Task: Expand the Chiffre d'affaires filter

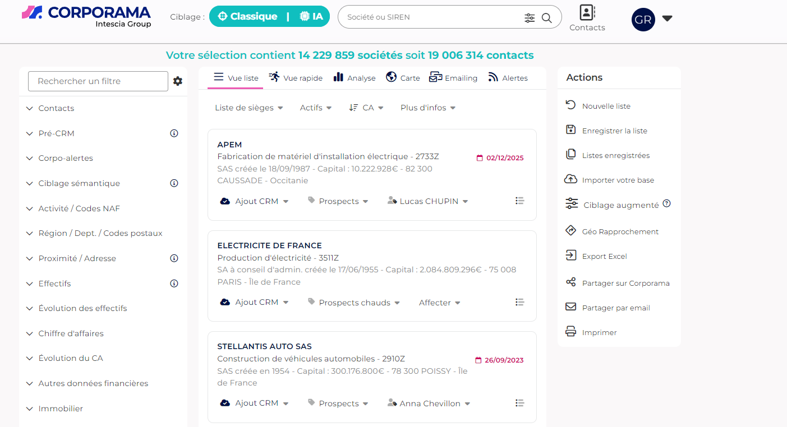Action: click(71, 333)
